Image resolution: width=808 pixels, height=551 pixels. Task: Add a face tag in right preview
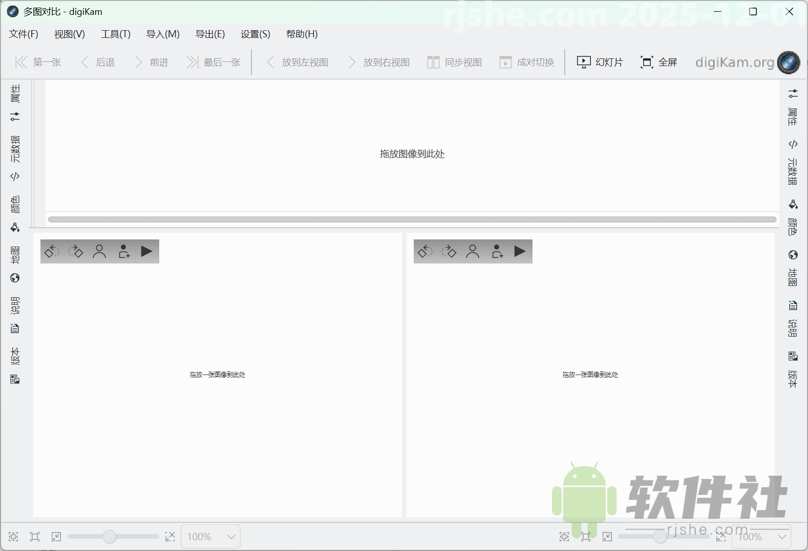[497, 251]
